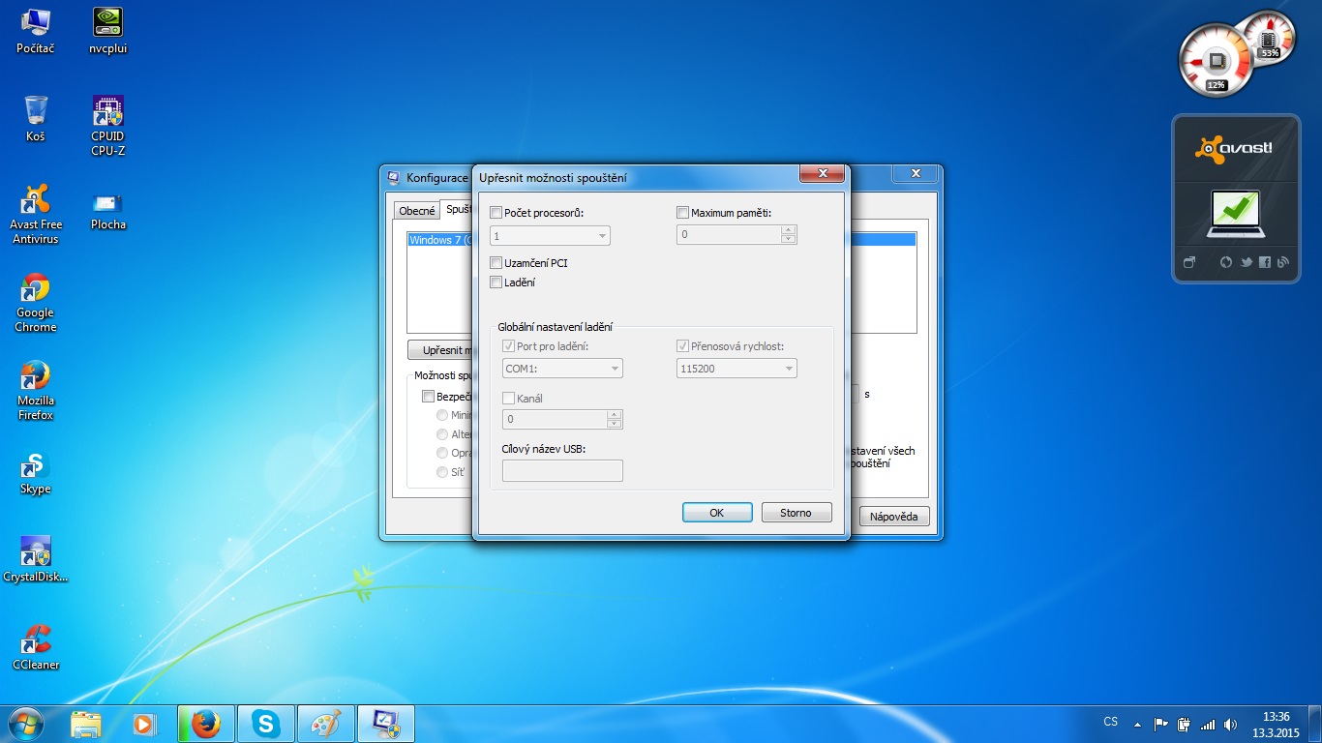
Task: Expand the processor count dropdown
Action: pos(550,236)
